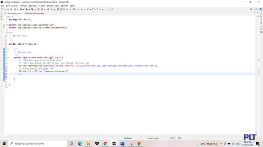Click the Back navigation arrow icon
Image resolution: width=263 pixels, height=147 pixels.
(x=100, y=9)
